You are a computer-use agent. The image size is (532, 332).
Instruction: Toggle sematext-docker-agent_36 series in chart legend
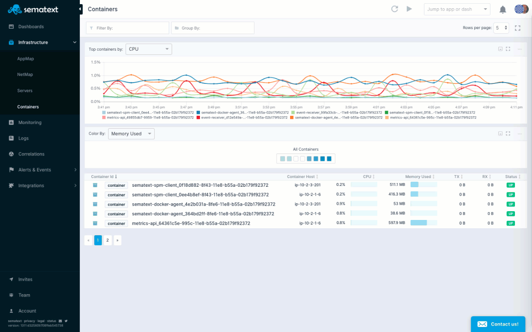[242, 113]
